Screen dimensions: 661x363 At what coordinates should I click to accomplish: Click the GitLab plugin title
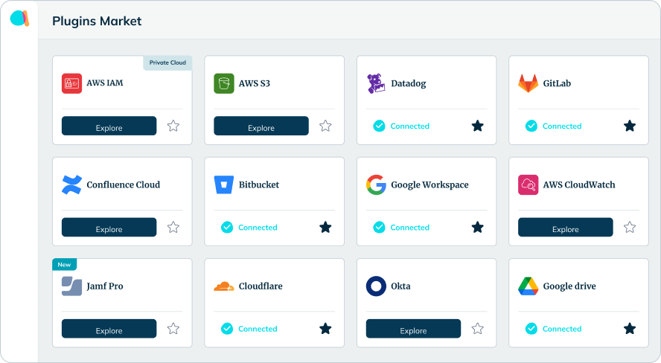(x=557, y=83)
